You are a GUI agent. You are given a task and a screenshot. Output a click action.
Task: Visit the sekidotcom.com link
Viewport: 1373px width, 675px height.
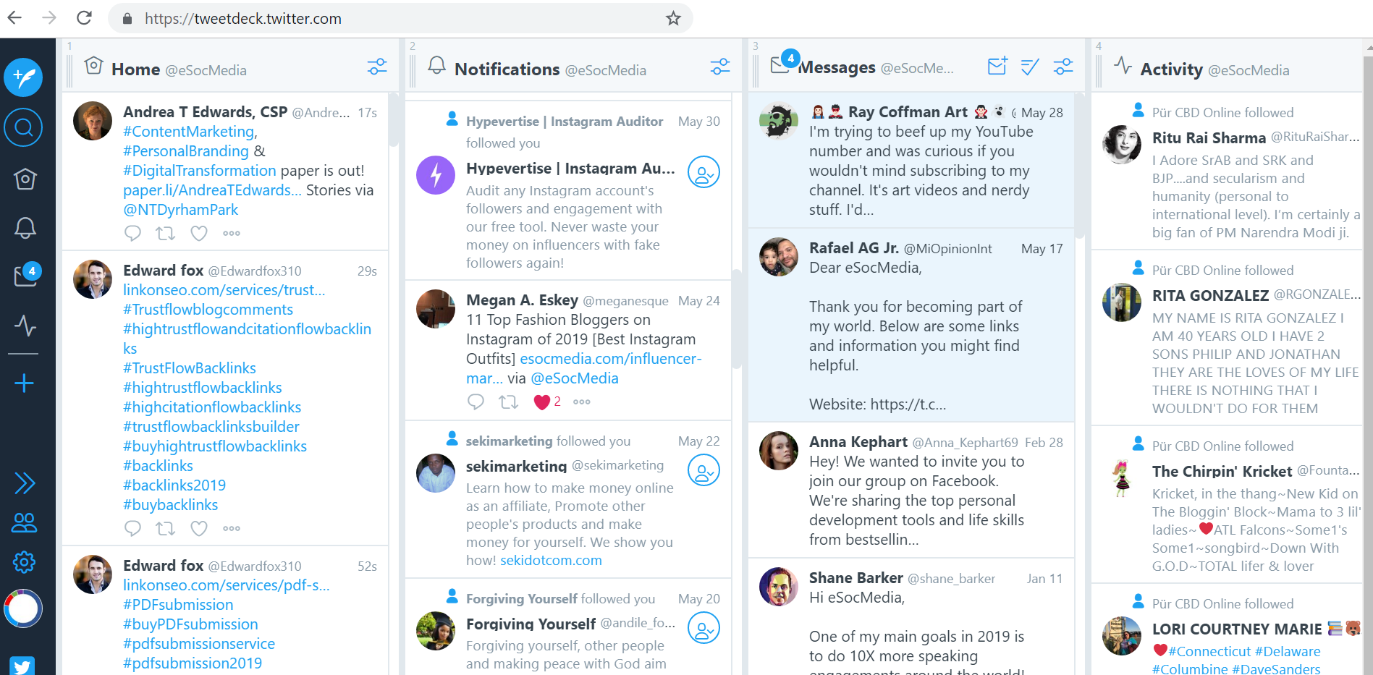(x=551, y=560)
